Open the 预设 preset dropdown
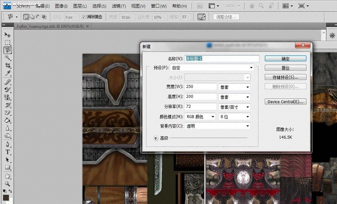This screenshot has width=337, height=204. point(212,68)
